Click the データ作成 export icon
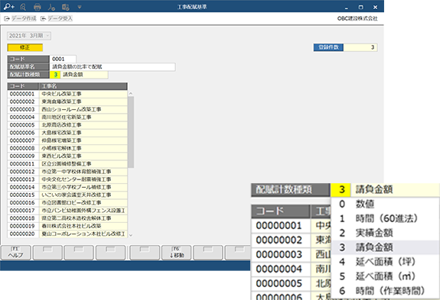440x300 pixels. pos(7,18)
